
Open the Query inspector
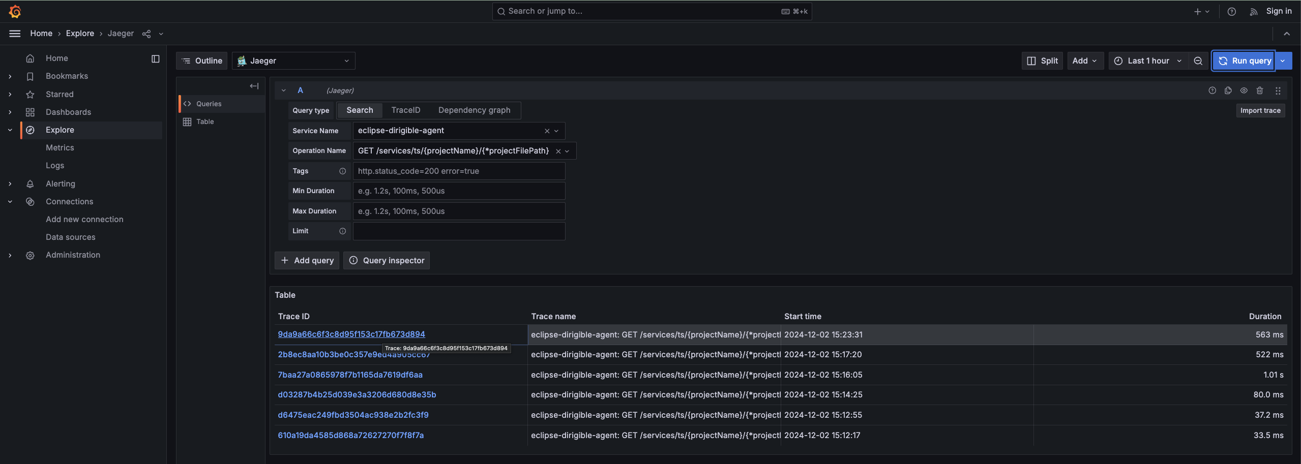point(387,261)
